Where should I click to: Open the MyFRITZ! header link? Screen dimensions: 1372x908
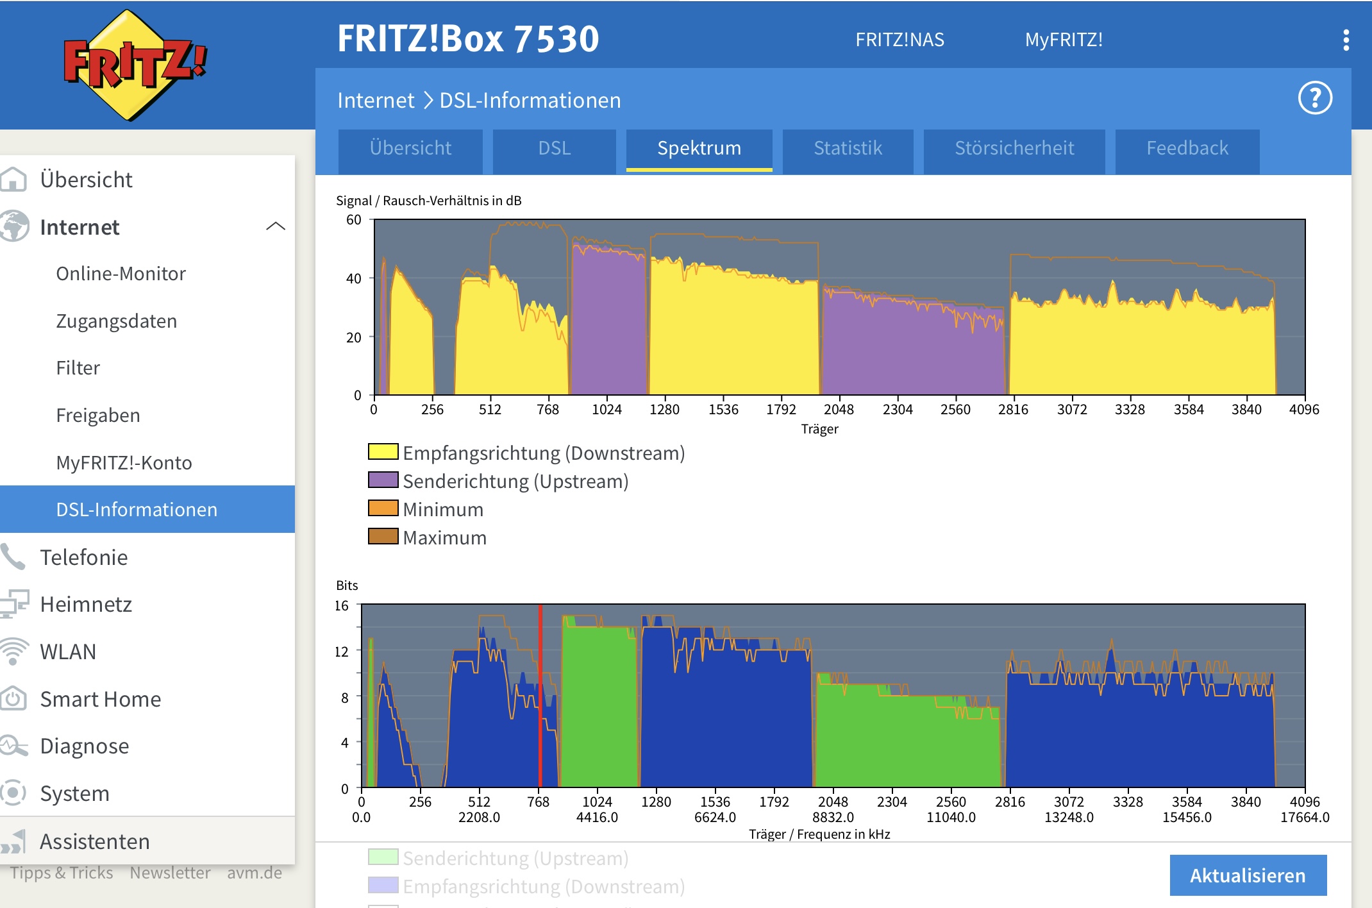1064,40
